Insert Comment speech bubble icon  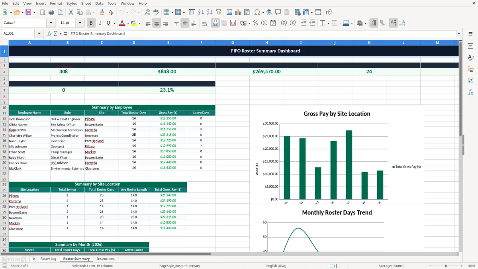click(278, 12)
